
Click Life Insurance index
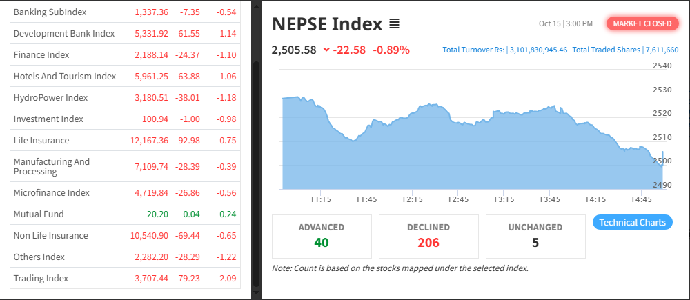pyautogui.click(x=41, y=140)
